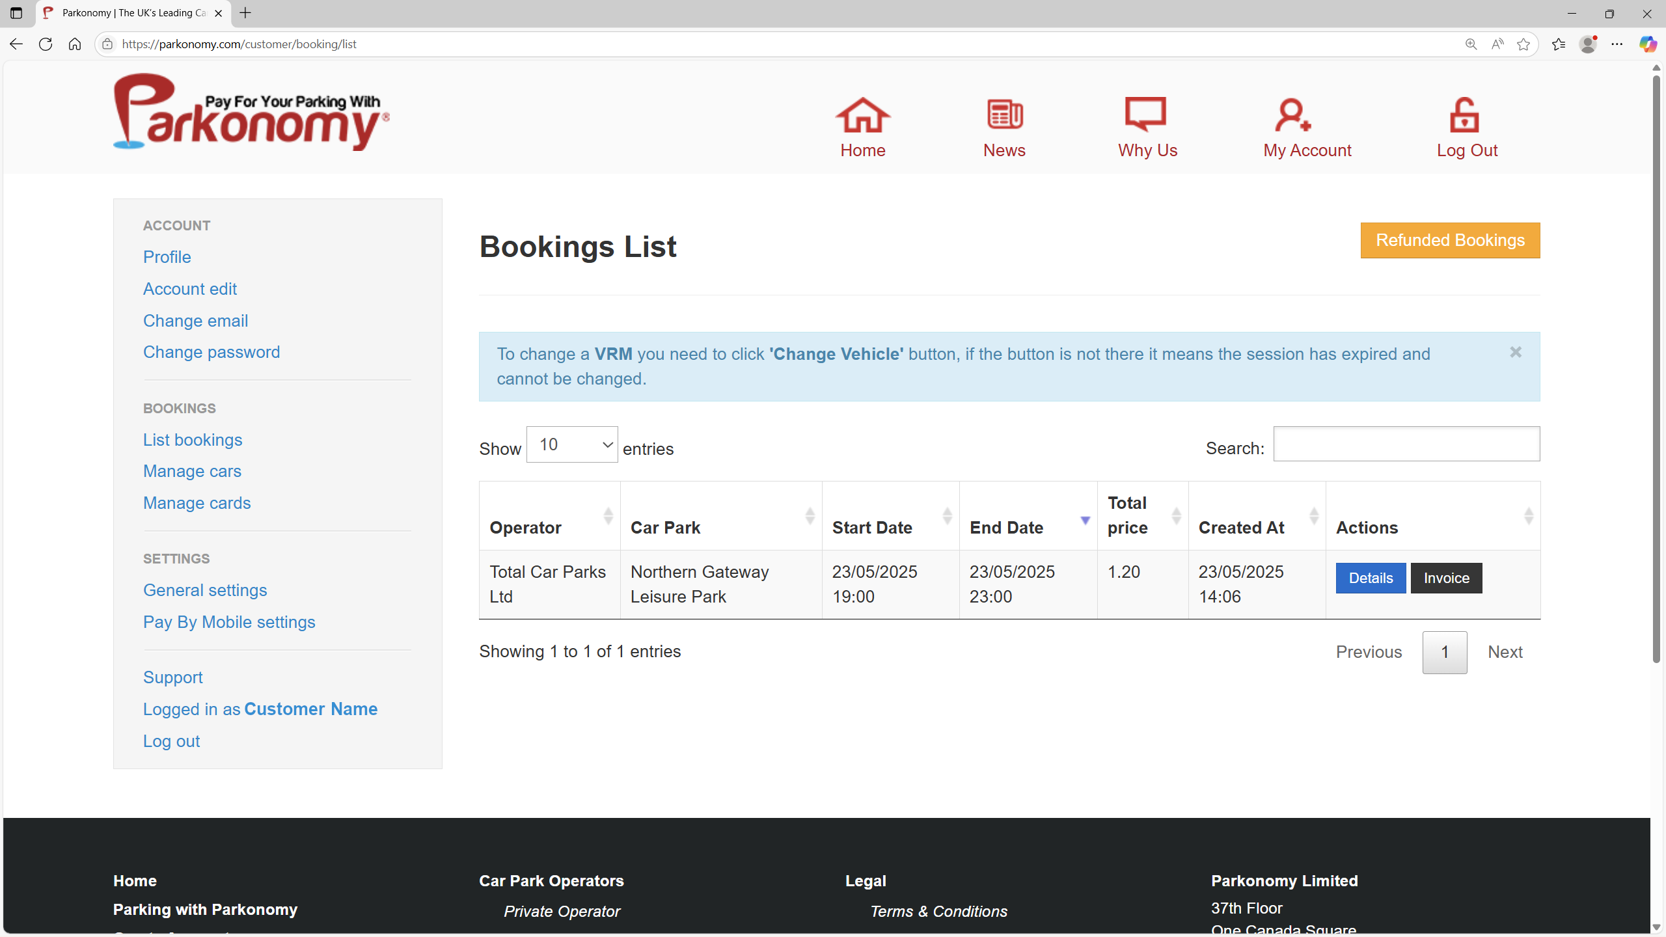
Task: Open tab actions menu icon
Action: click(x=16, y=13)
